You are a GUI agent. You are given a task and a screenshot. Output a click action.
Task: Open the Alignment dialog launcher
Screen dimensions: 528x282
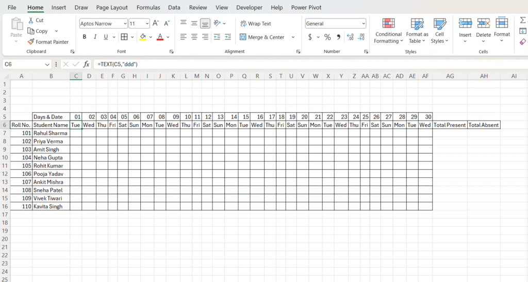[x=298, y=52]
